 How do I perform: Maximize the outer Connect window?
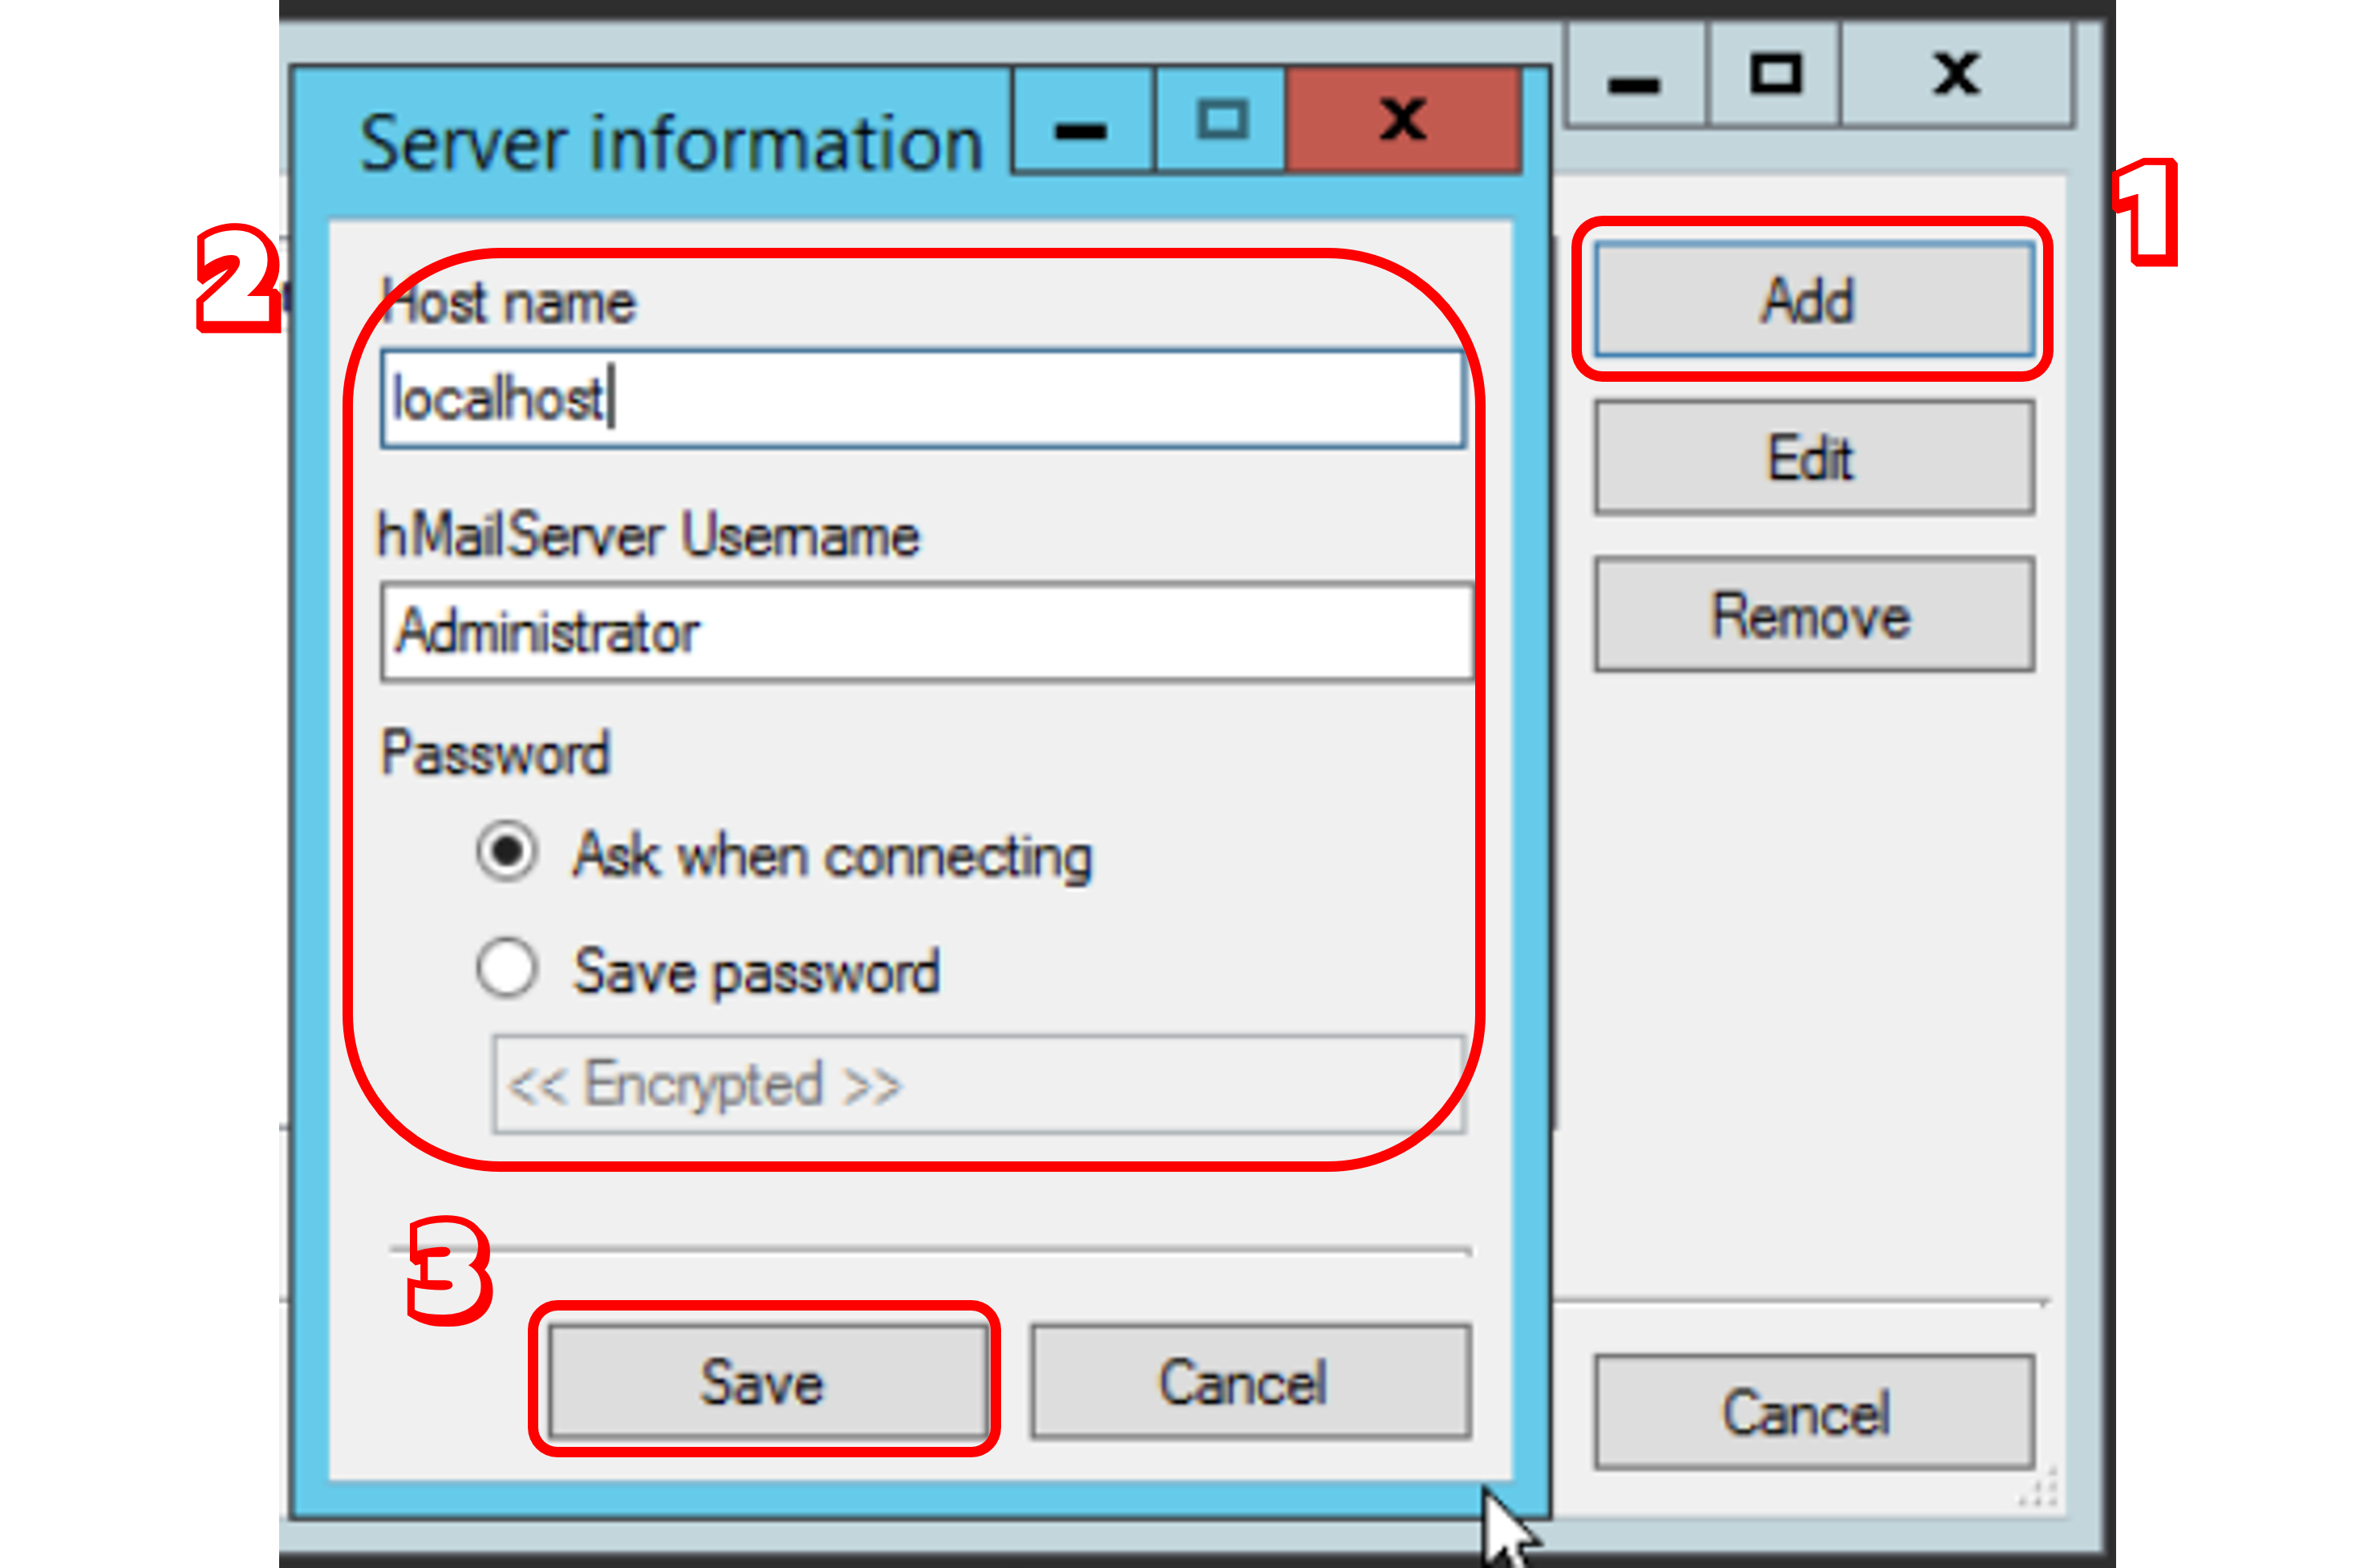1775,74
